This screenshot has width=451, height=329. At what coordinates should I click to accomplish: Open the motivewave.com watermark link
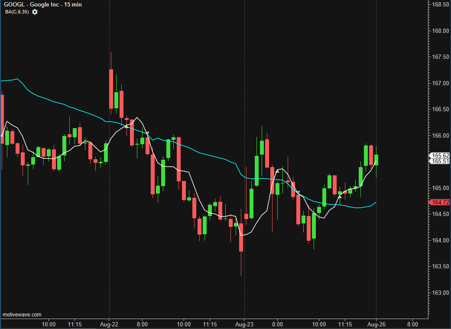22,315
